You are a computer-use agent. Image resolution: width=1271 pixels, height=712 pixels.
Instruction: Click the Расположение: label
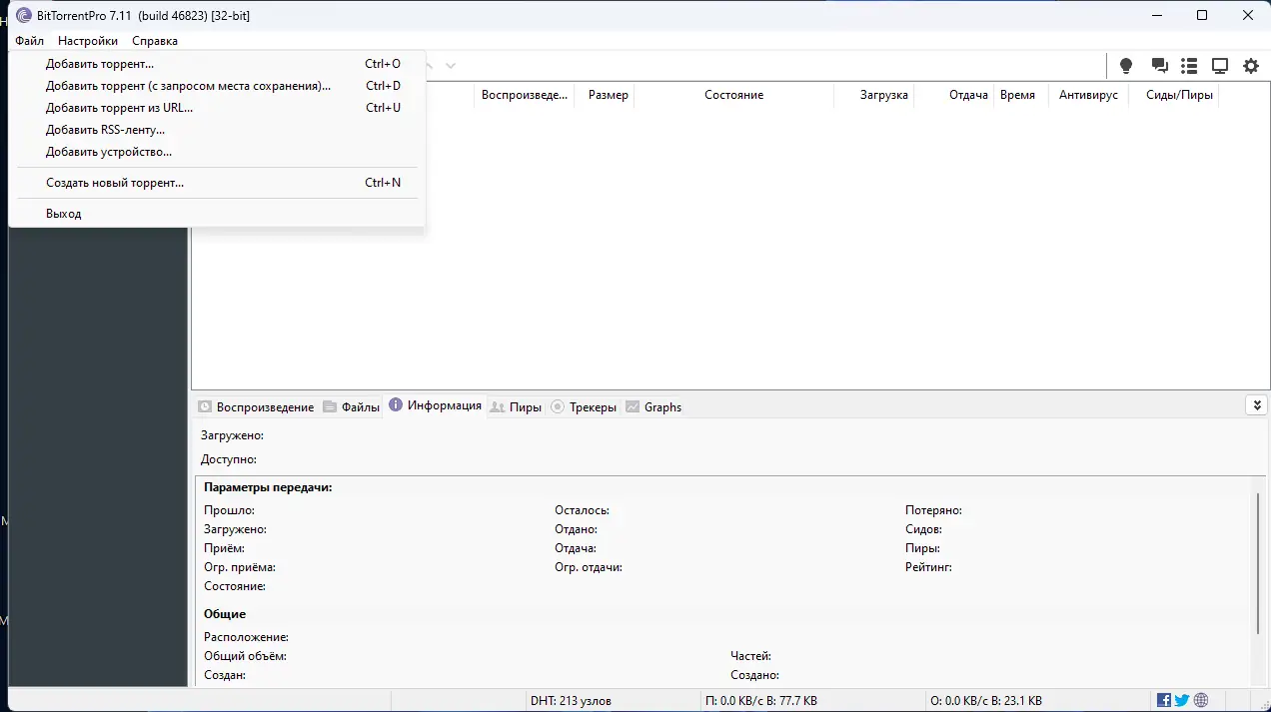tap(246, 637)
